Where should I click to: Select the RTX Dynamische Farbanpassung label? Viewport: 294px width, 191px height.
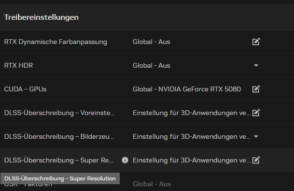(56, 42)
